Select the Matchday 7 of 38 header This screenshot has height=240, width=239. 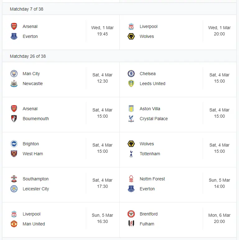click(x=26, y=9)
